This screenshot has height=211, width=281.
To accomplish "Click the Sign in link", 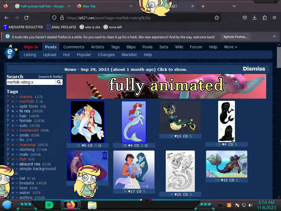I will coord(31,47).
